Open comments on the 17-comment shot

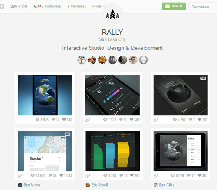point(191,175)
